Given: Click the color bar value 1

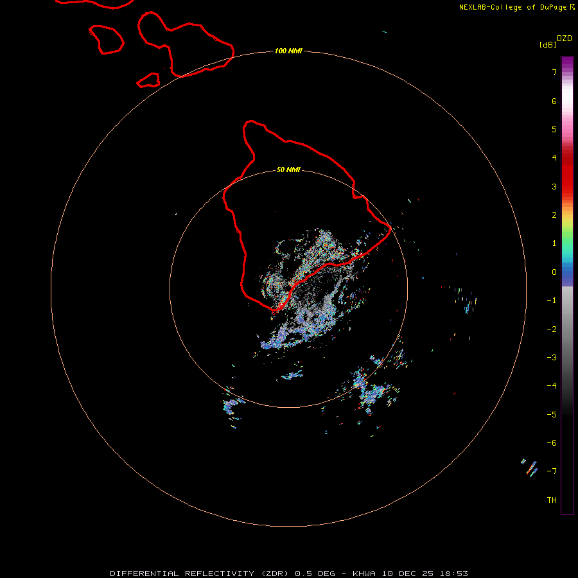Looking at the screenshot, I should click(554, 243).
